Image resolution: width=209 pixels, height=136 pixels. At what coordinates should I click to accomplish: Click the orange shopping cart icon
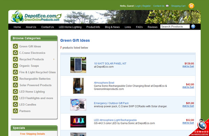click(191, 6)
